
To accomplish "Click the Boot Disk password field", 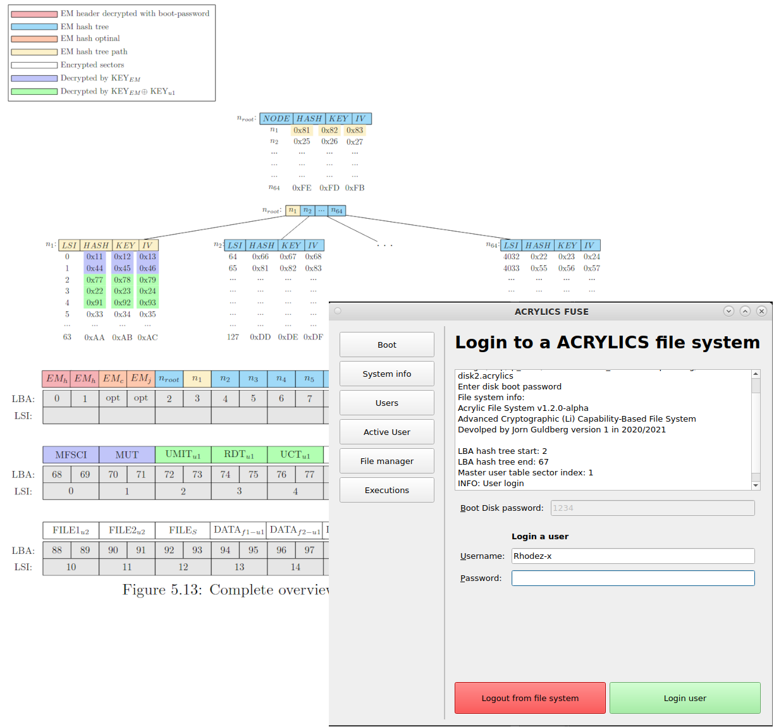I will point(653,508).
